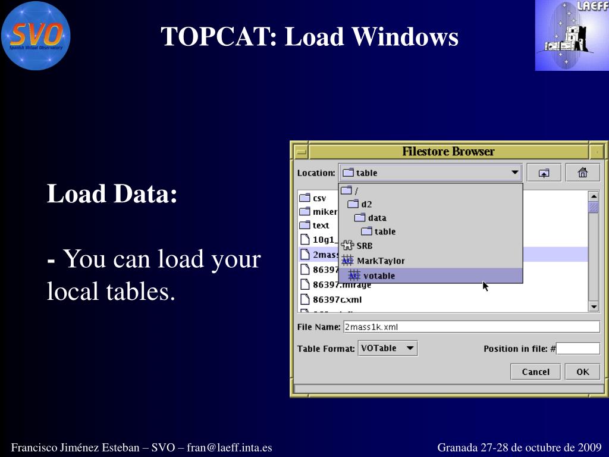Click the Position in file field
The width and height of the screenshot is (609, 457).
pyautogui.click(x=578, y=349)
